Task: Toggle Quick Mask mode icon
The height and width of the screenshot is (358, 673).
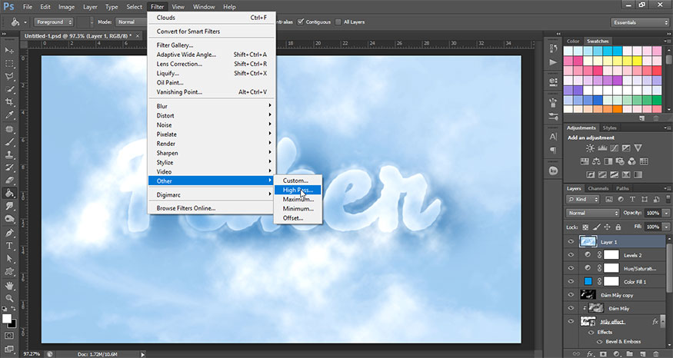Action: 9,336
